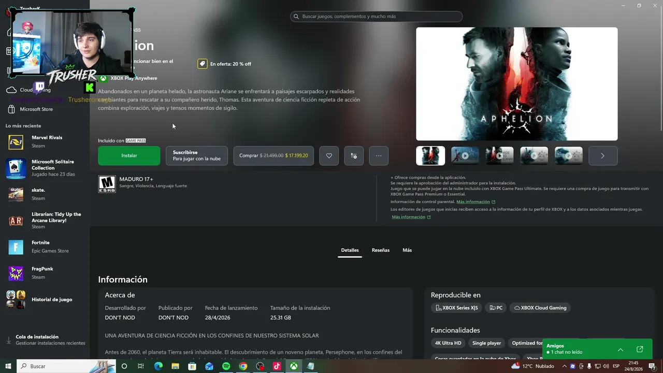663x373 pixels.
Task: Click the FragPunk game icon
Action: click(16, 274)
